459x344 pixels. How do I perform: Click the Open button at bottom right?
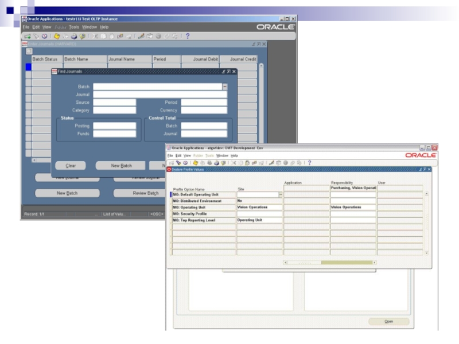coord(389,322)
